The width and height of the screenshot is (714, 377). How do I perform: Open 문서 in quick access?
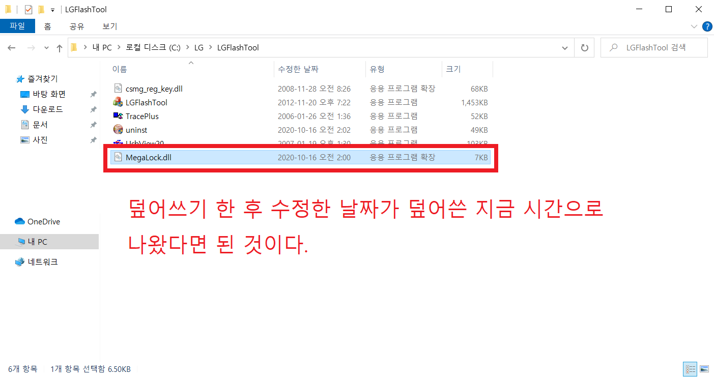pos(40,125)
